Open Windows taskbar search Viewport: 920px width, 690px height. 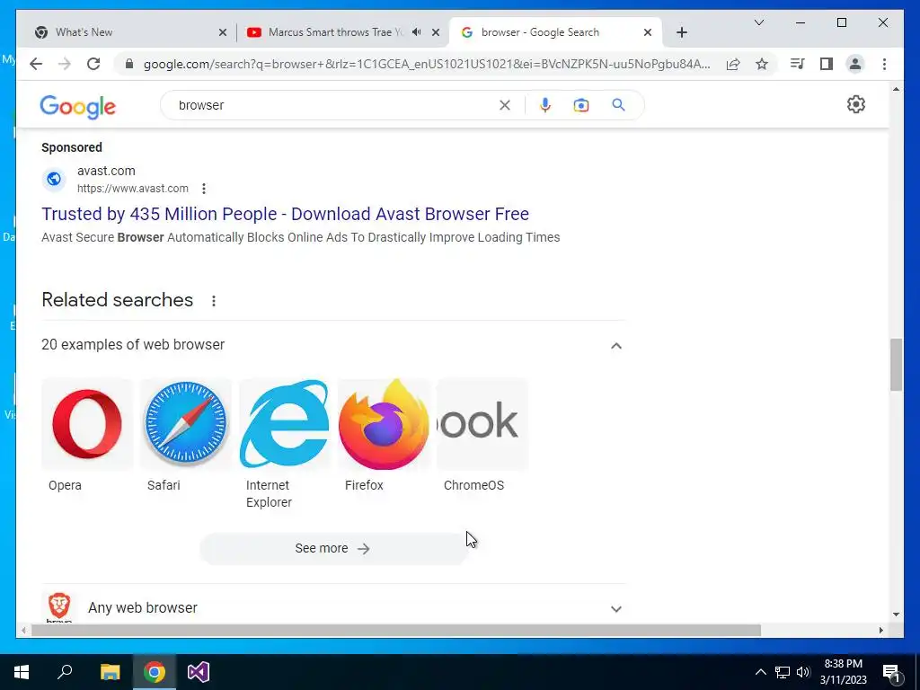tap(65, 672)
